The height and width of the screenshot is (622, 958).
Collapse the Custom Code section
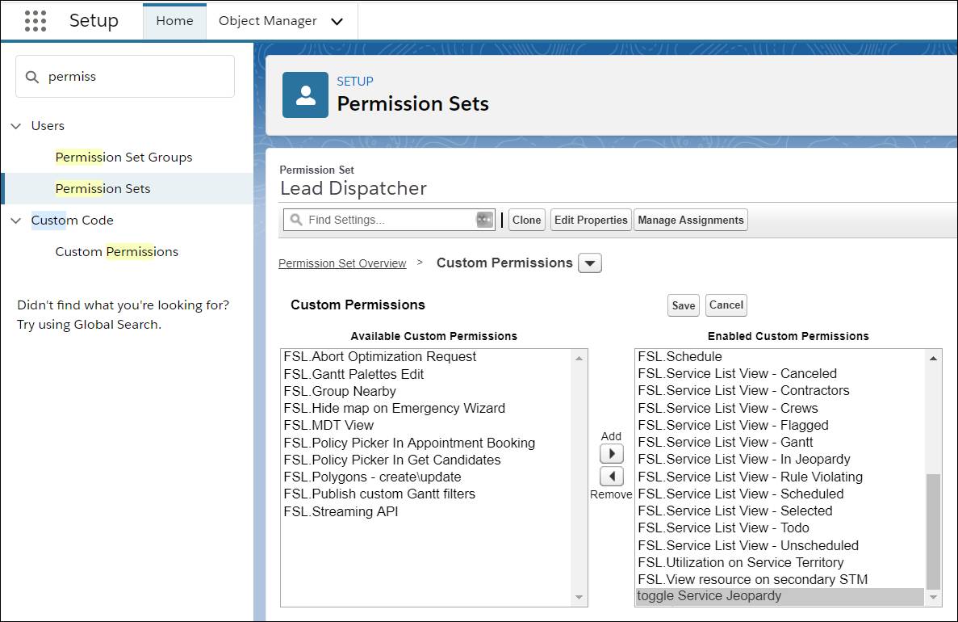pyautogui.click(x=18, y=220)
